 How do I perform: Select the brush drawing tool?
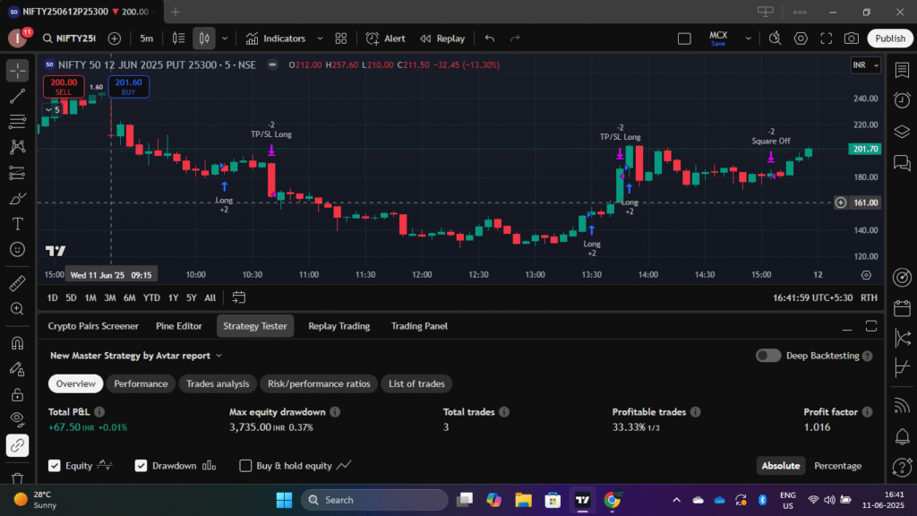pos(18,198)
